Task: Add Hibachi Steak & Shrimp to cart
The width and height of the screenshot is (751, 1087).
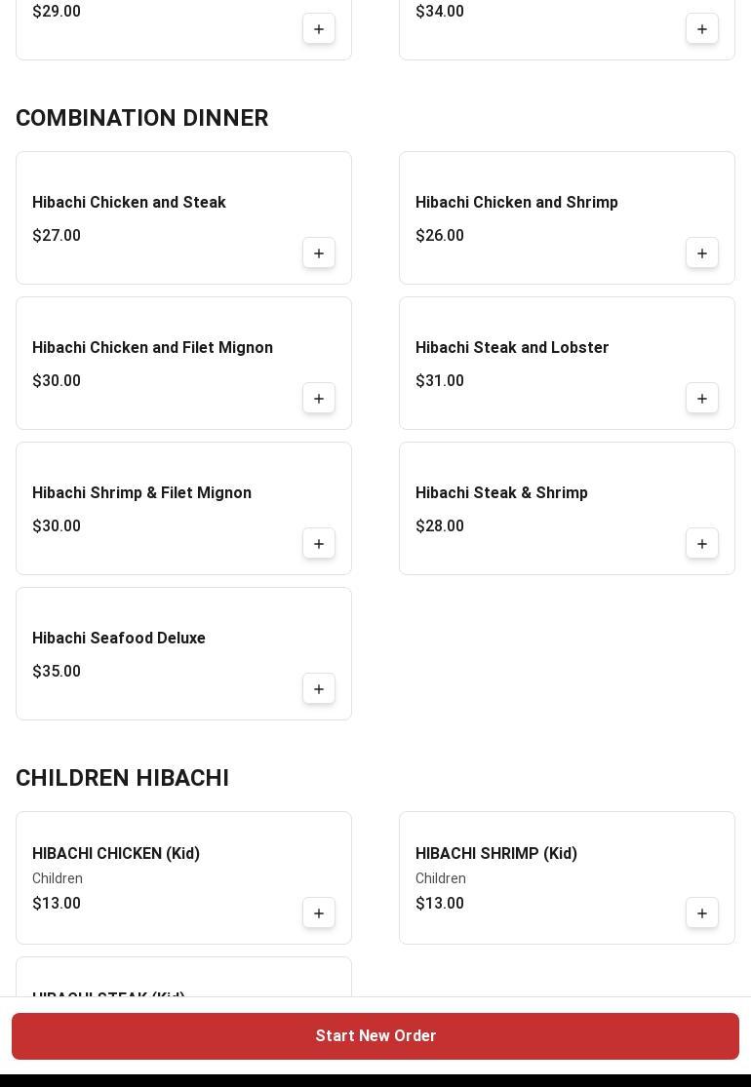Action: 702,544
